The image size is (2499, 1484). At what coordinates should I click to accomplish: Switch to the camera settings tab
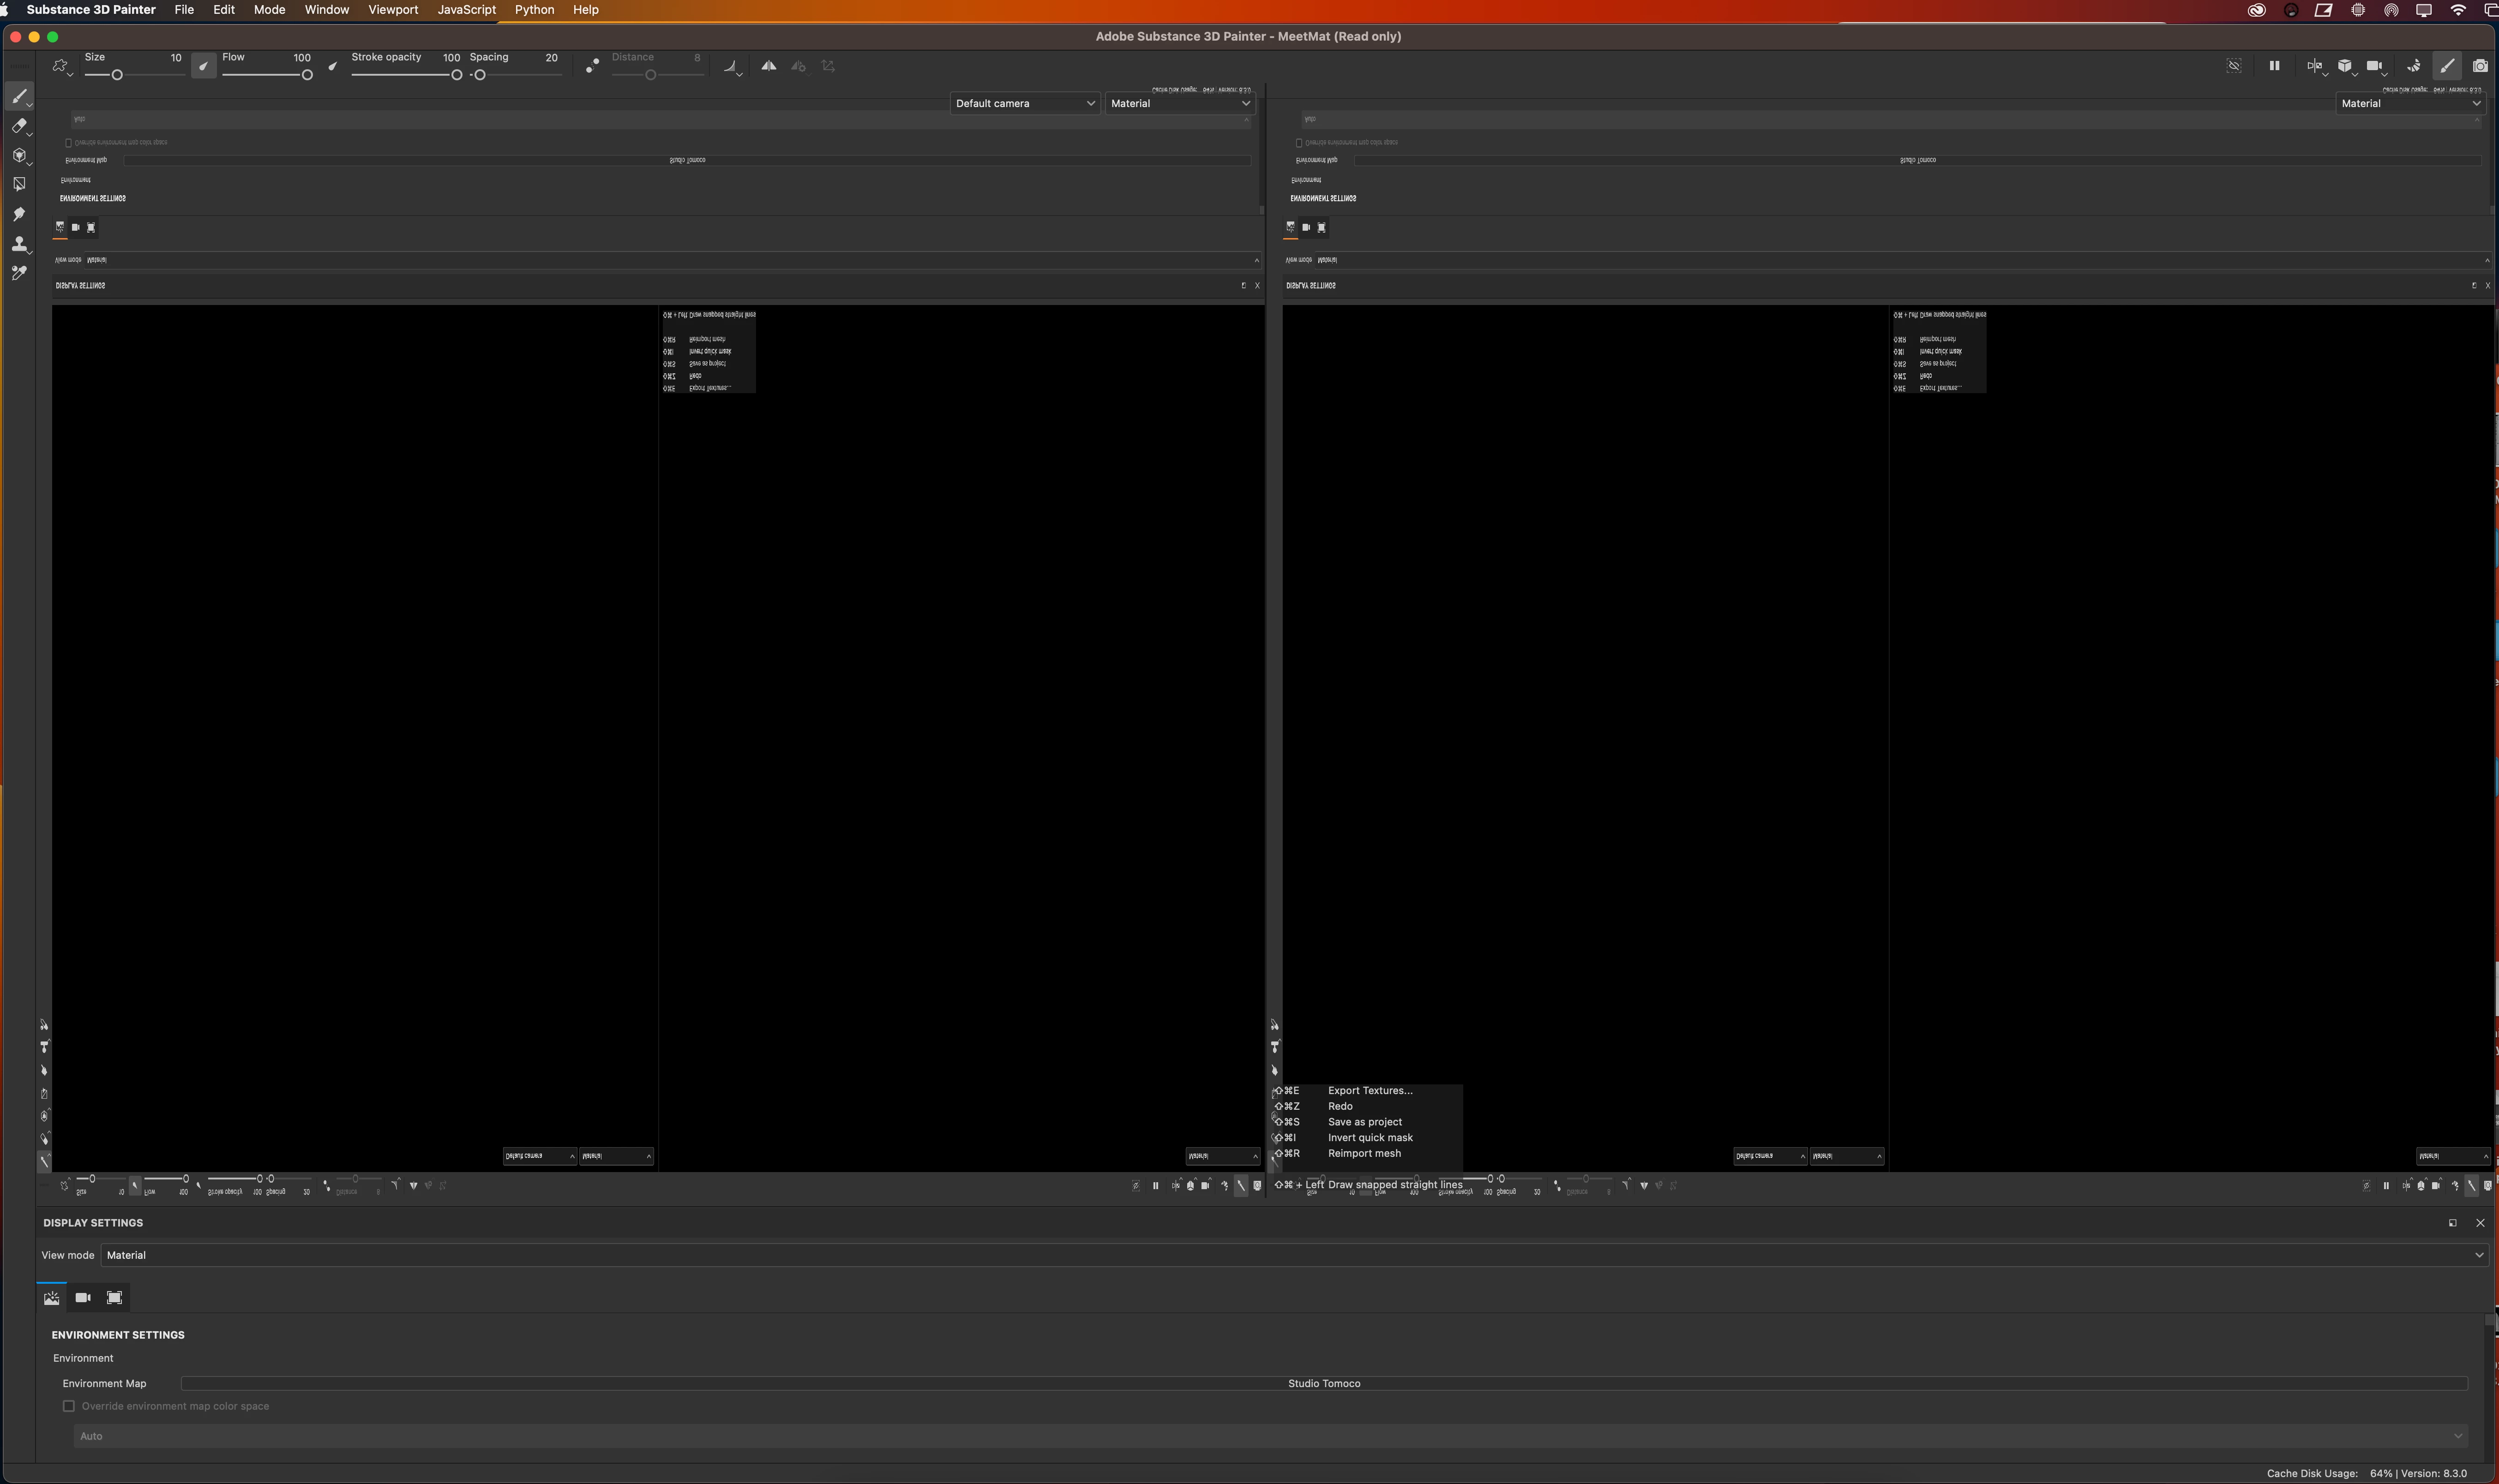tap(83, 1298)
